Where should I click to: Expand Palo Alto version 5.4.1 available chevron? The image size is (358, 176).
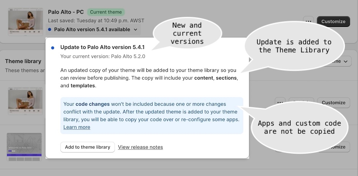135,30
